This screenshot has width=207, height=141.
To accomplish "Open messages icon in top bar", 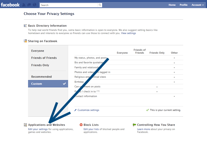I will [29, 5].
